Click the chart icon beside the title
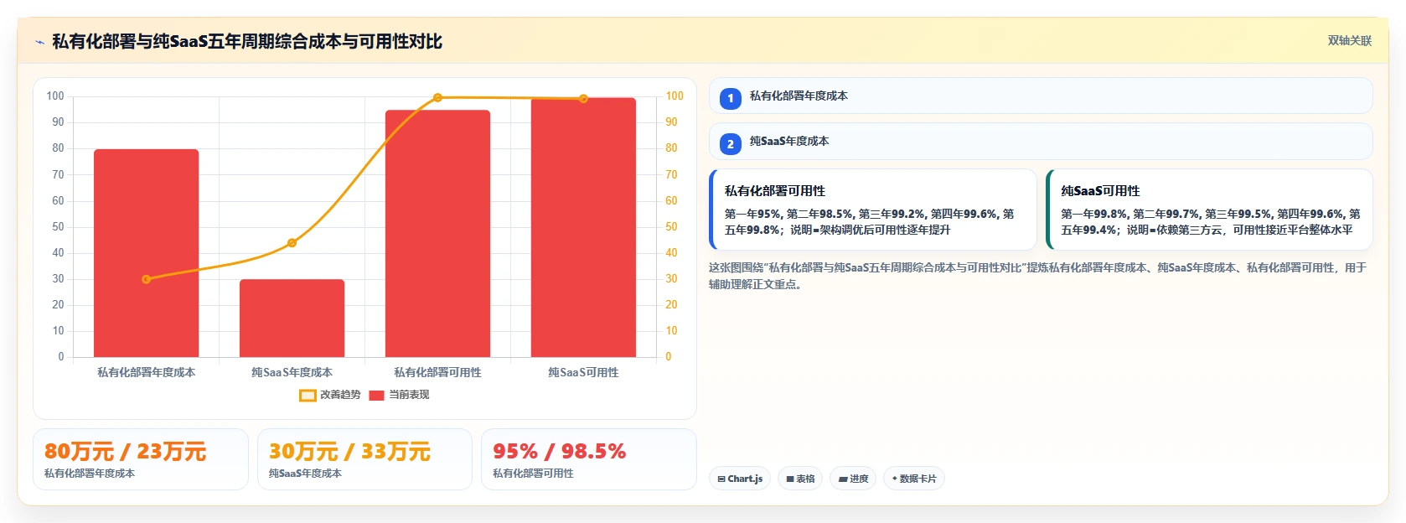 point(39,42)
